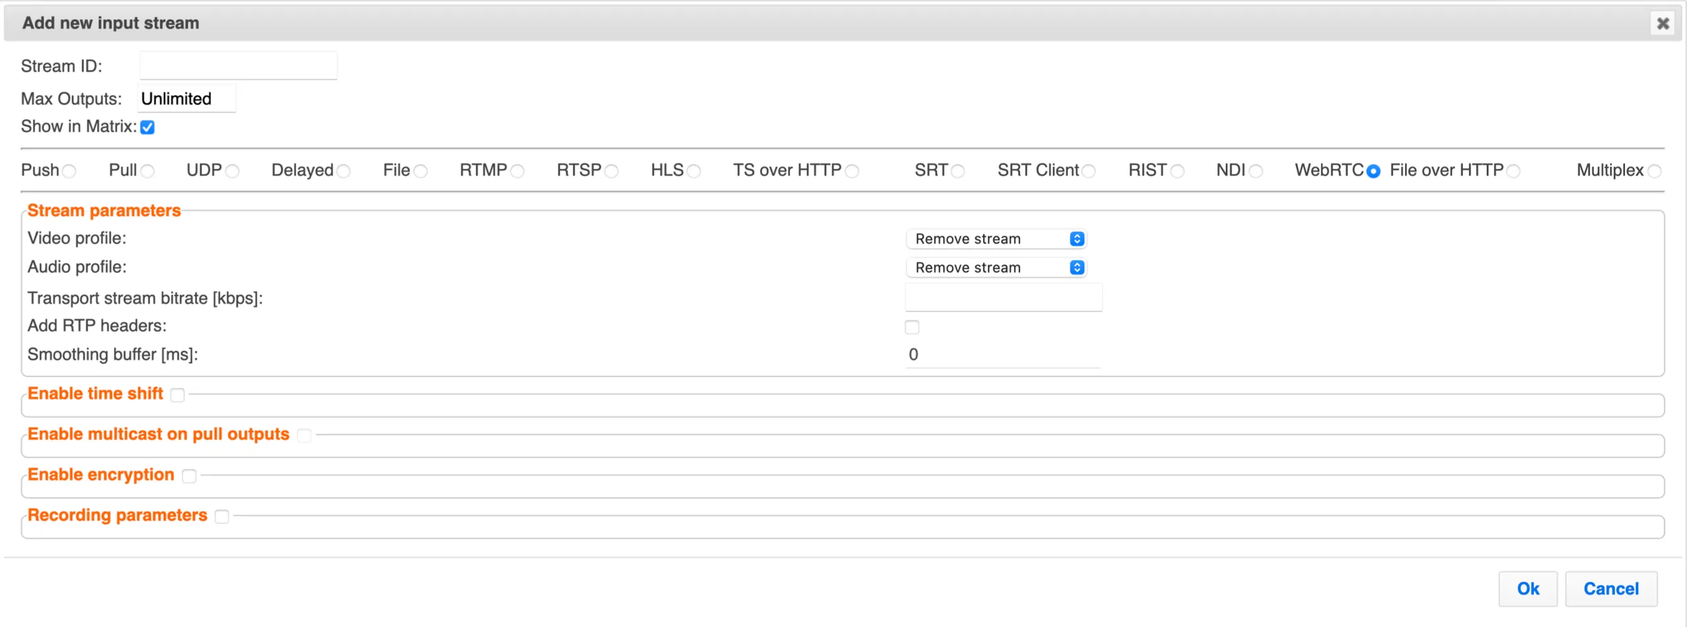
Task: Select the Pull input type
Action: click(x=147, y=171)
